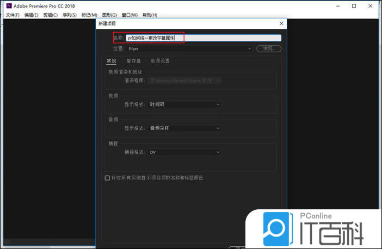Switch to the 常规 tab
The image size is (382, 249).
pos(112,61)
